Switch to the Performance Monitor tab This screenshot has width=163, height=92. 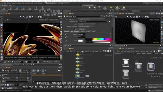pos(89,11)
